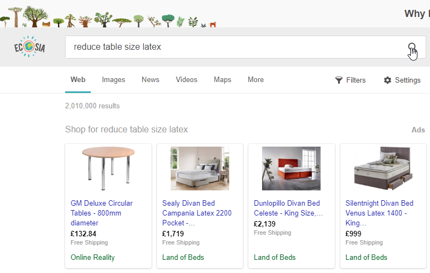Focus the search box with 'reduce table size latex'
The image size is (430, 273).
click(x=246, y=47)
